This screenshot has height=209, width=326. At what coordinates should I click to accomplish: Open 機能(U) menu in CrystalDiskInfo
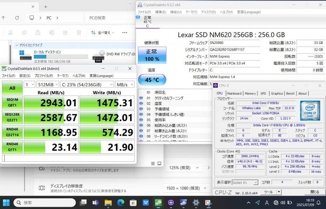[176, 12]
